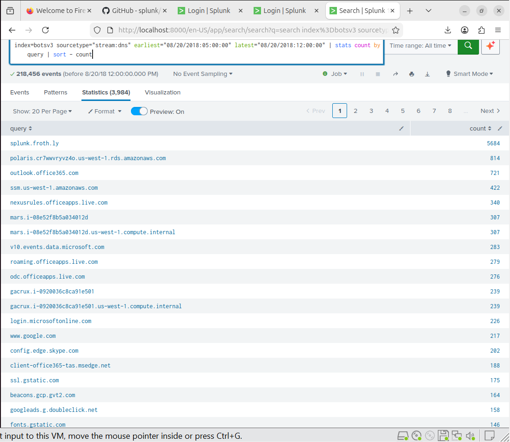Screen dimensions: 510x442
Task: Click the v10.events.data.microsoft.com query
Action: click(57, 247)
